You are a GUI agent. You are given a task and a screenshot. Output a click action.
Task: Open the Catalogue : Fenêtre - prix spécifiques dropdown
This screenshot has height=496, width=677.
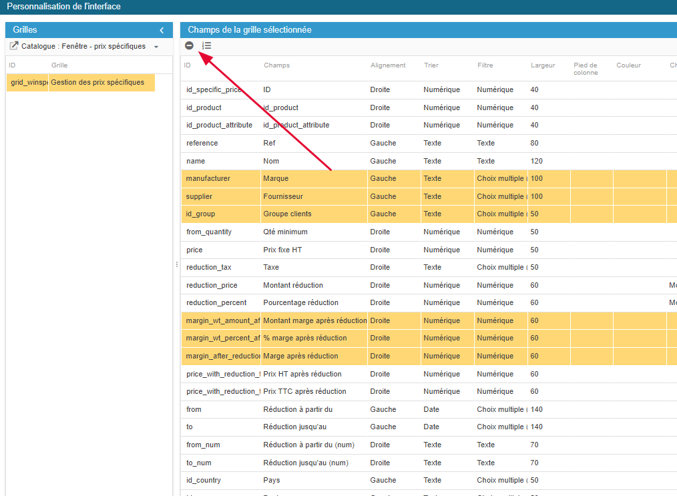(x=156, y=47)
